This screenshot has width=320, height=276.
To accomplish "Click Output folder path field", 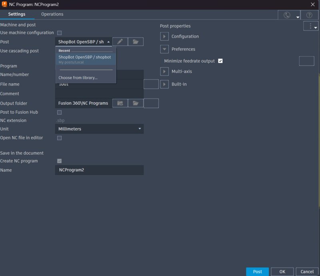I will [84, 103].
